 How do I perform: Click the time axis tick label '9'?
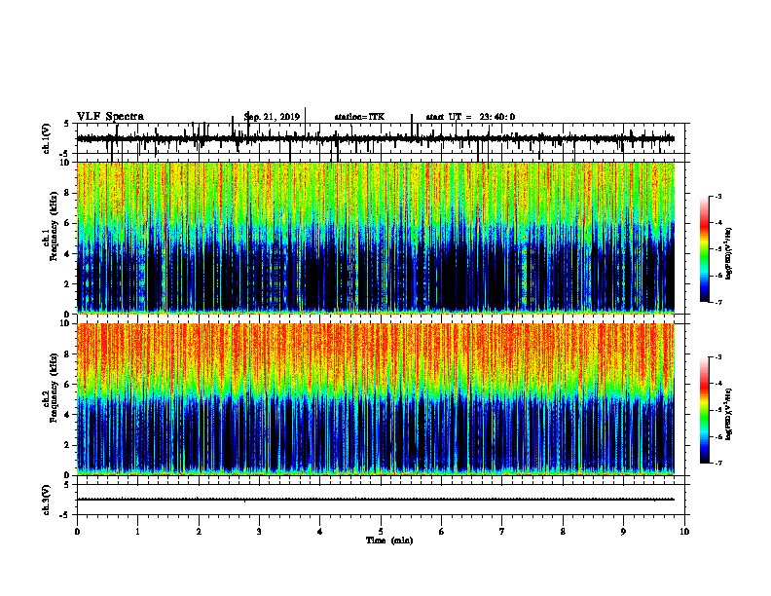(x=623, y=532)
